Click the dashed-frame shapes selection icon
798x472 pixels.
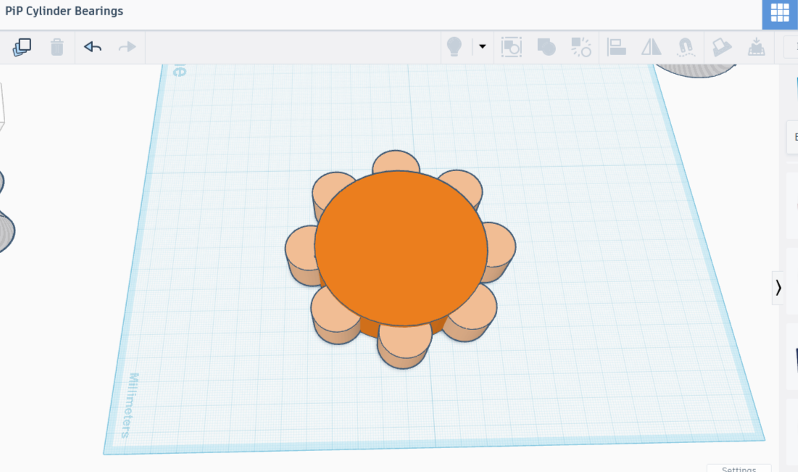coord(511,47)
